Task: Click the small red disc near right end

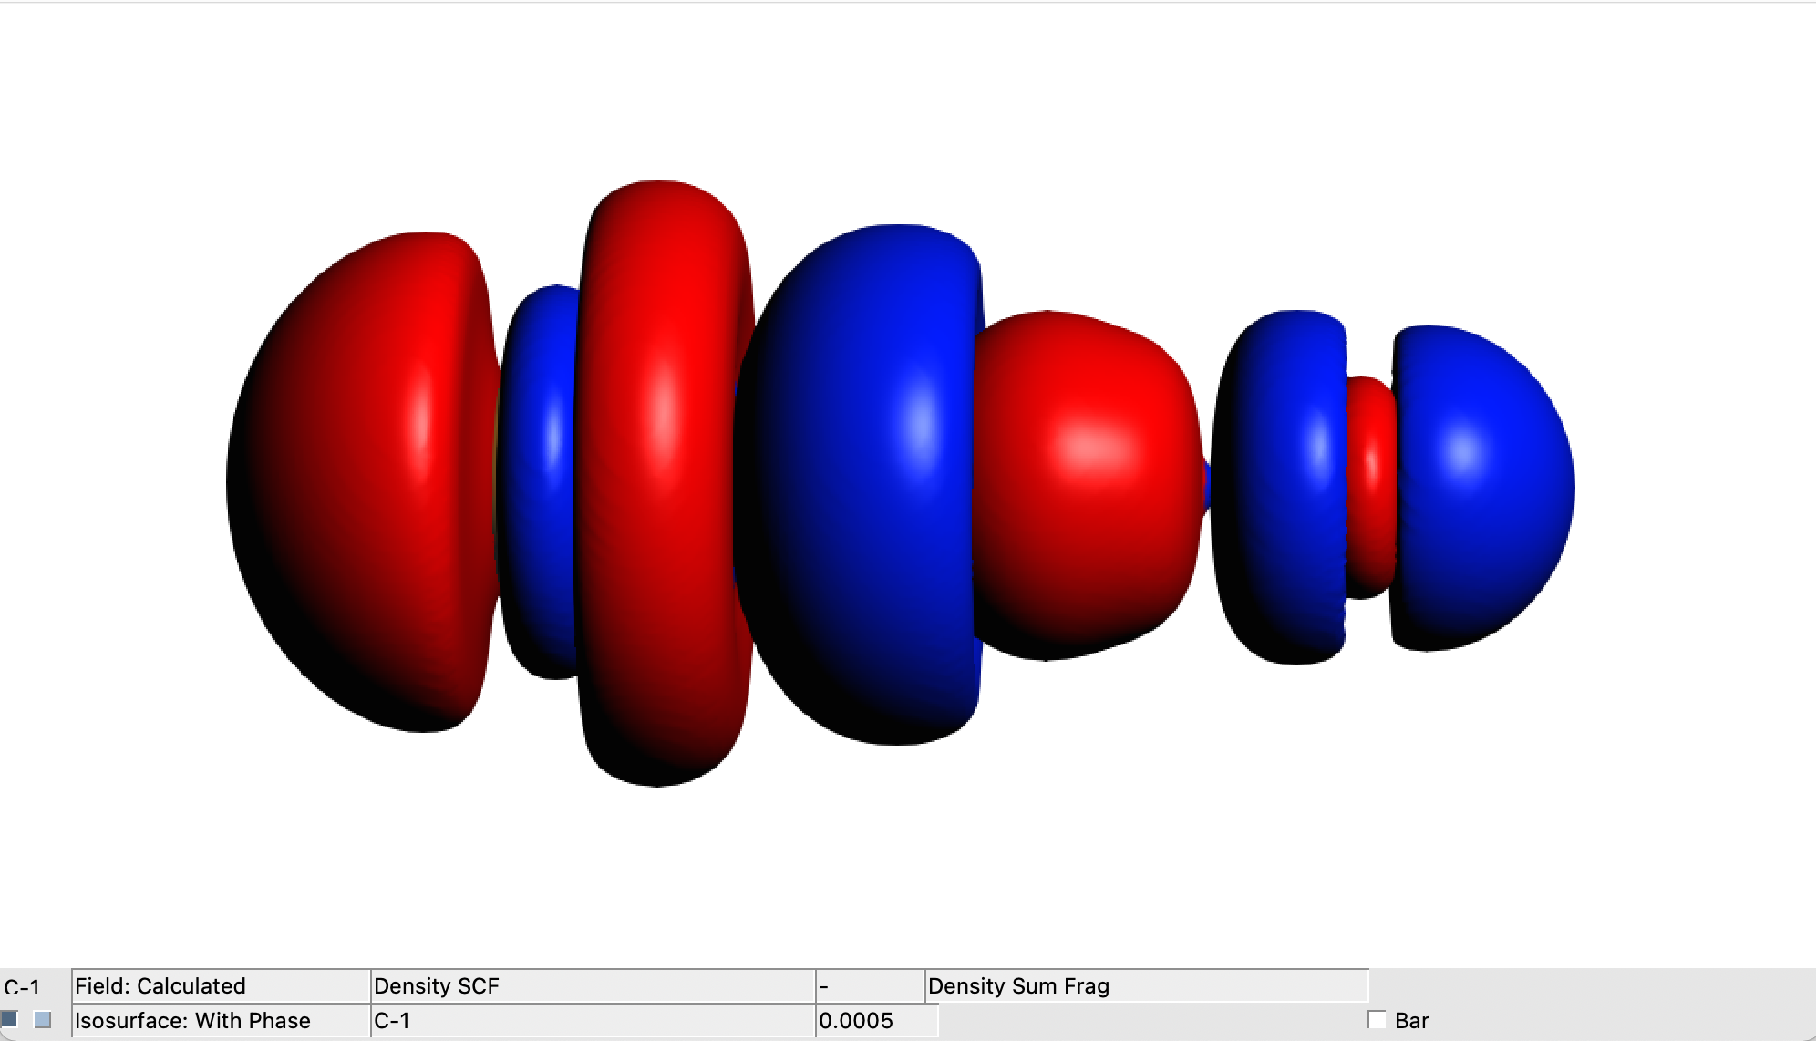Action: coord(1370,488)
